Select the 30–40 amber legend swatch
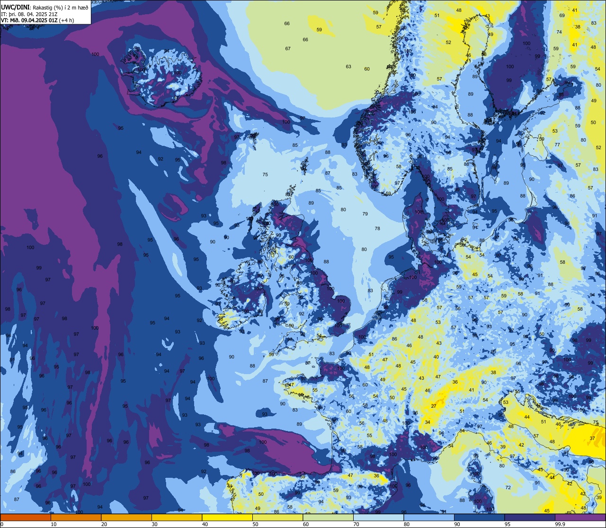The image size is (606, 528). pos(177,517)
